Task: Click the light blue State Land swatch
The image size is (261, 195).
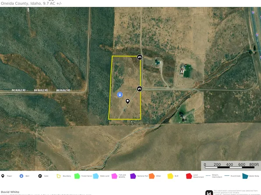Action: (x=96, y=176)
